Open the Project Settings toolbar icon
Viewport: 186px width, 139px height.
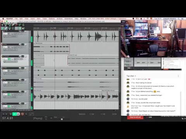click(12, 25)
